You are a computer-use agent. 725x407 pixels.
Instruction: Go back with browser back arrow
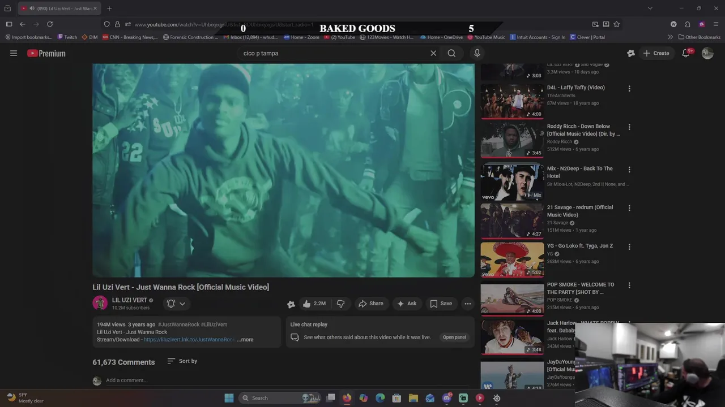[x=23, y=24]
